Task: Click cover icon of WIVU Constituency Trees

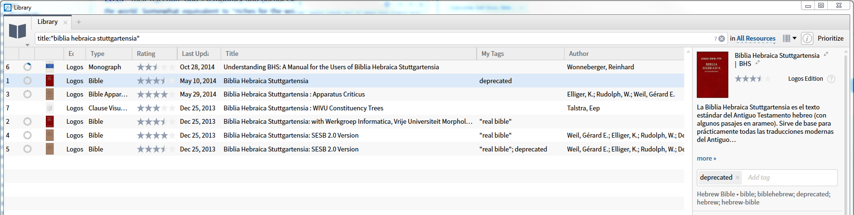Action: click(x=50, y=108)
